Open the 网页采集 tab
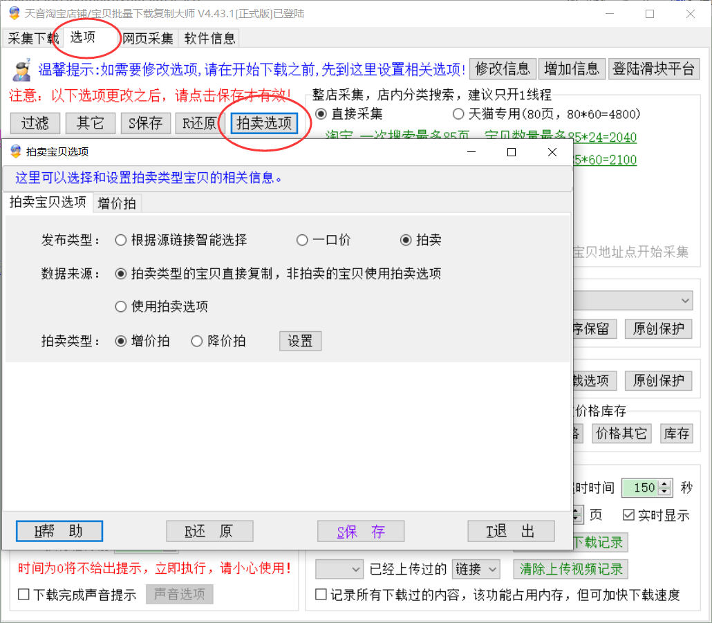Image resolution: width=712 pixels, height=623 pixels. (148, 39)
